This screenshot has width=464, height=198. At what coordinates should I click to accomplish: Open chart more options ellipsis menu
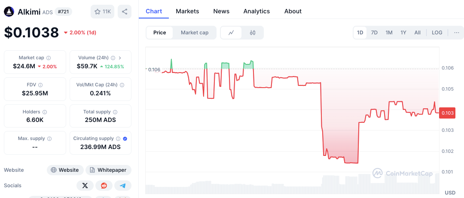457,33
